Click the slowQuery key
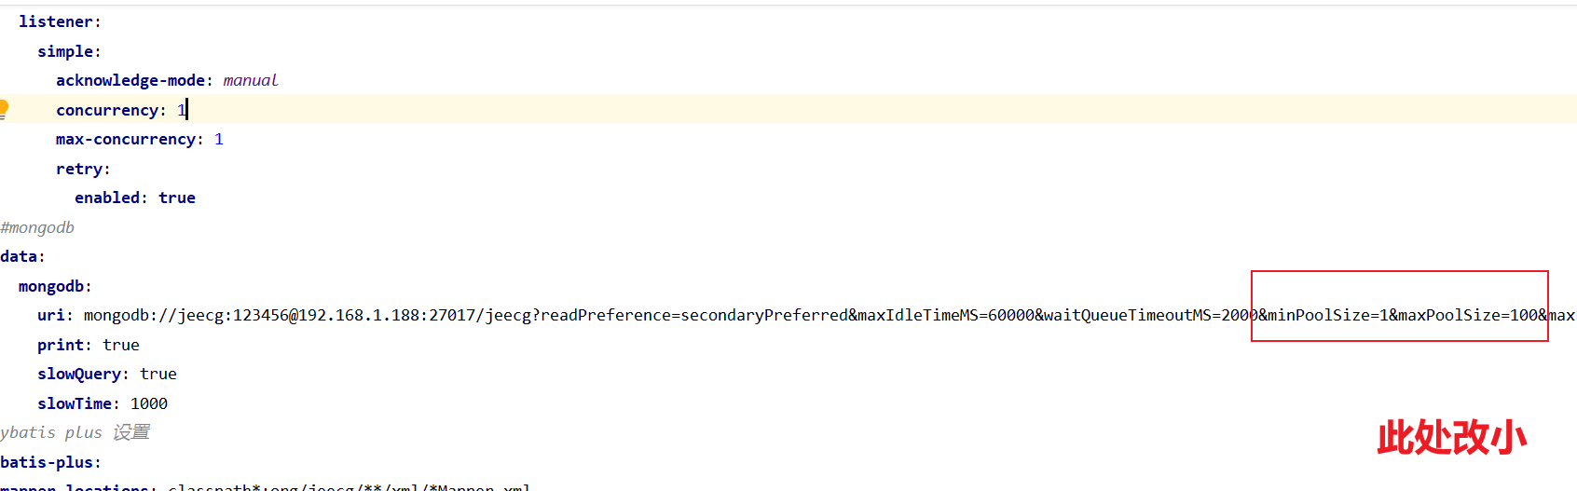The height and width of the screenshot is (491, 1577). coord(79,374)
